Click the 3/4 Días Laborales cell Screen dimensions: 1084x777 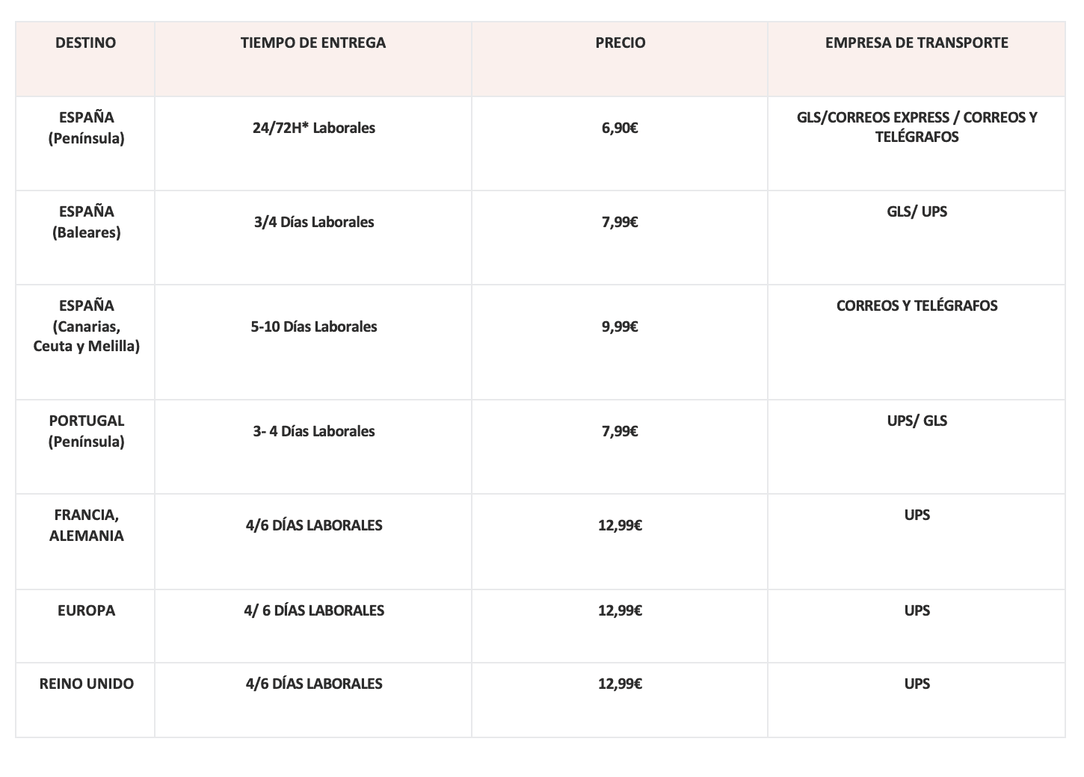[313, 238]
